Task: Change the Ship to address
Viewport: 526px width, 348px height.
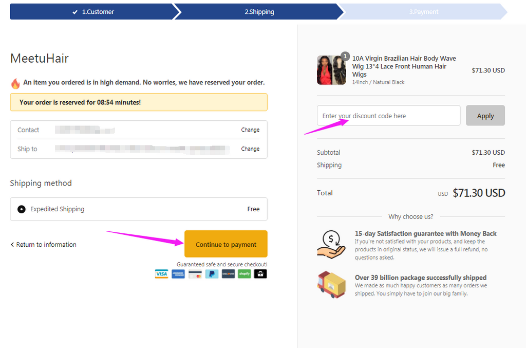Action: [250, 149]
